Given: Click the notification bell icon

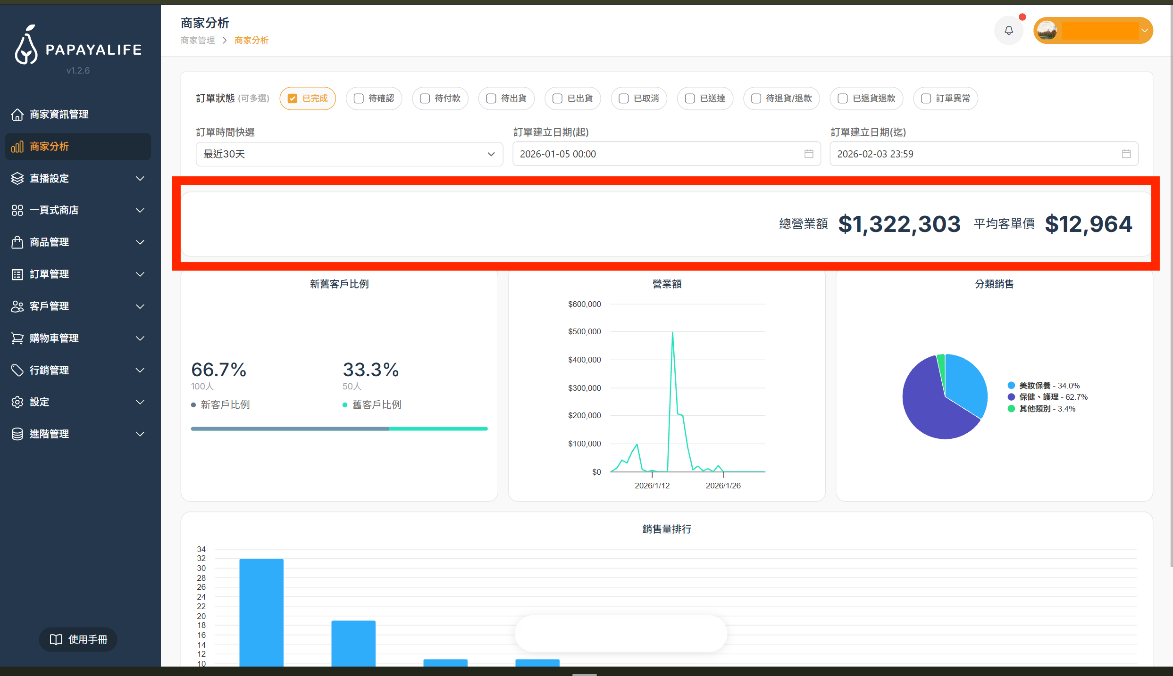Looking at the screenshot, I should click(x=1008, y=31).
